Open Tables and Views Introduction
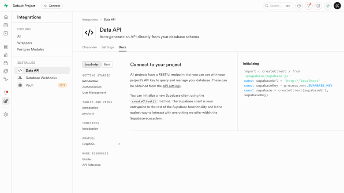The height and width of the screenshot is (193, 344). pos(90,108)
